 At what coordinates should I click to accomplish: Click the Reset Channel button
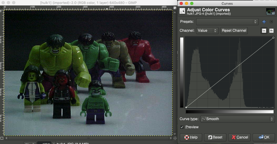pos(234,30)
